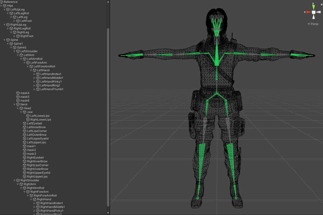The width and height of the screenshot is (323, 215).
Task: Select the mask5 object
Action: pyautogui.click(x=25, y=97)
